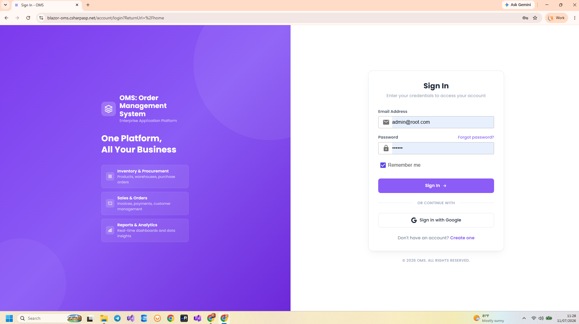Click the Google logo icon

pos(414,220)
